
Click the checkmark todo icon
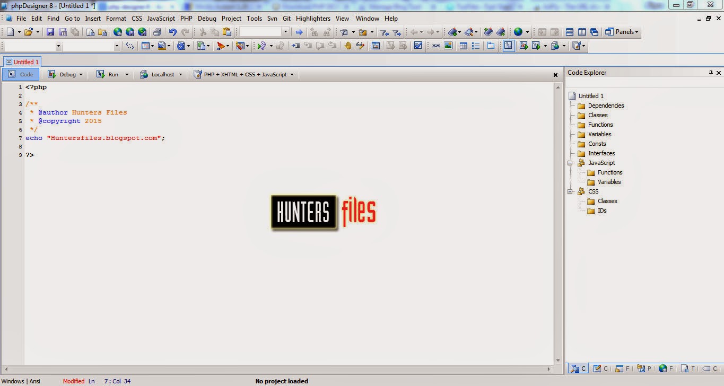click(418, 46)
